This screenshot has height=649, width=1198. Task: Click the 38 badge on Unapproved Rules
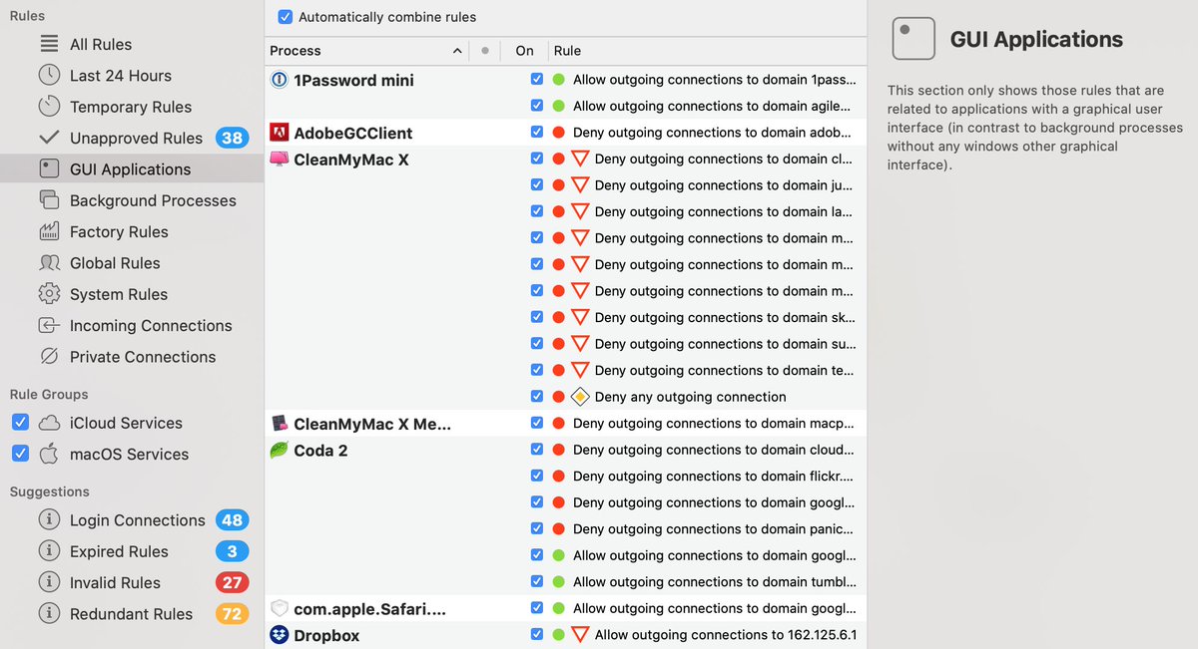pyautogui.click(x=233, y=138)
